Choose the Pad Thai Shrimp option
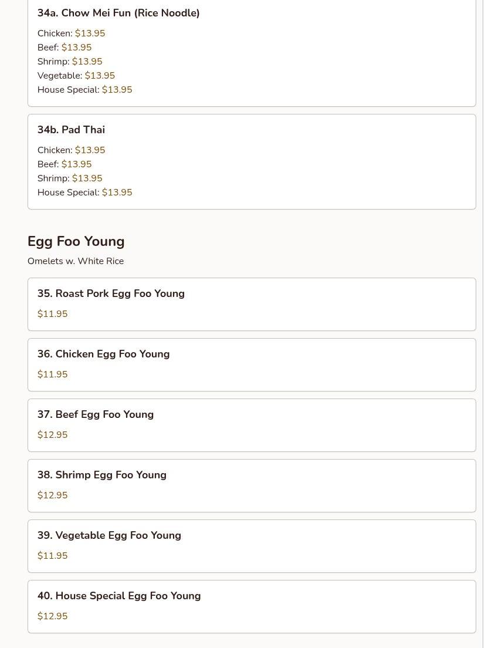495x648 pixels. [70, 178]
